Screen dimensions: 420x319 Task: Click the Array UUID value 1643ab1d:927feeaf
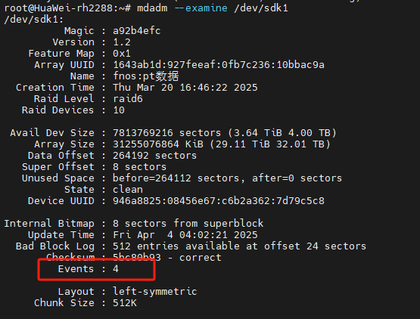(x=219, y=65)
